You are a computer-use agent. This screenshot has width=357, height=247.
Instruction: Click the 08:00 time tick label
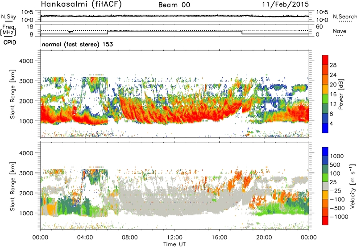[130, 238]
